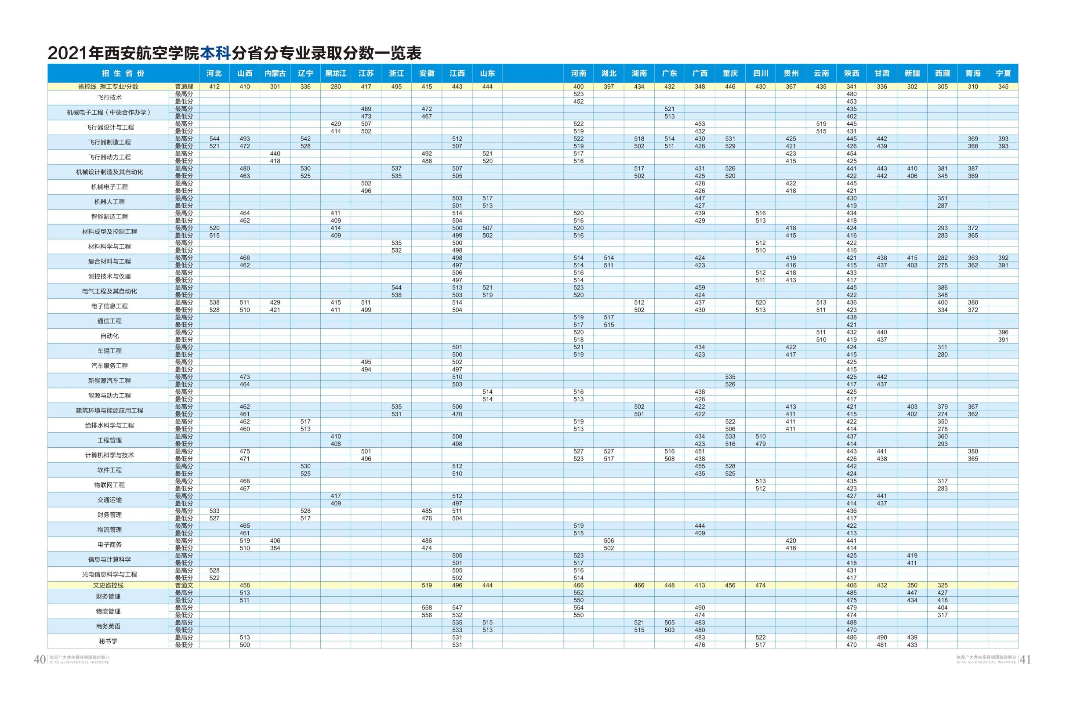Click the table title 2021年西安航空学院本科分省分专业录取分数一览表
1066x703 pixels.
pos(235,53)
